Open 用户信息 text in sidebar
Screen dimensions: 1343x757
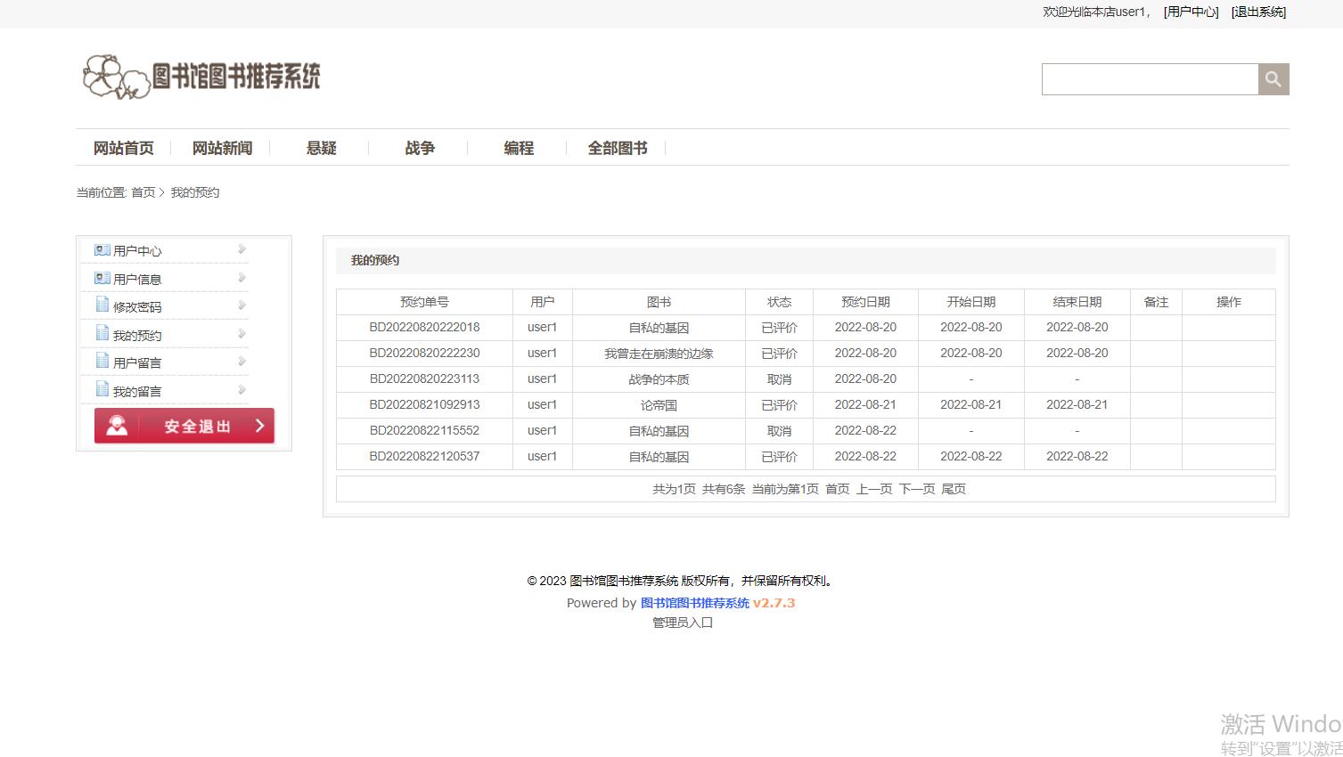click(x=137, y=280)
